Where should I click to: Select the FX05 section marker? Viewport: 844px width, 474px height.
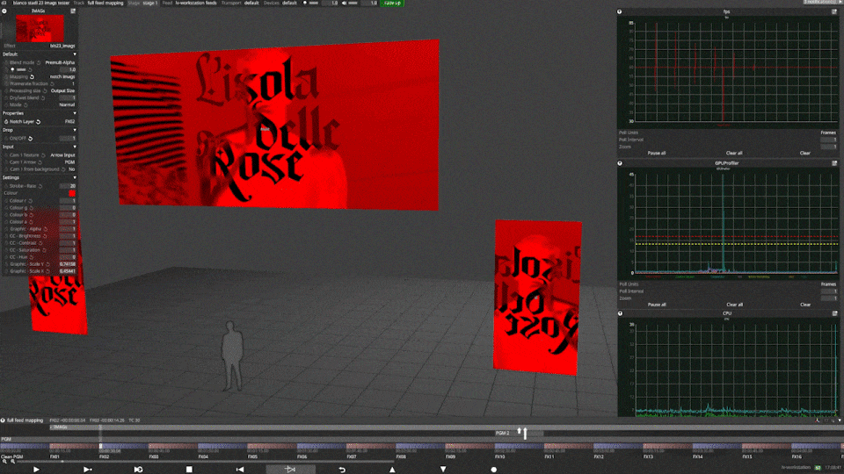coord(252,456)
